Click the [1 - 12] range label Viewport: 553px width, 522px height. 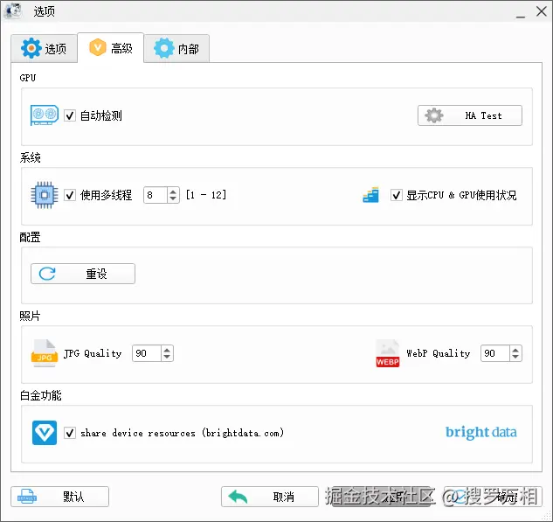coord(206,195)
